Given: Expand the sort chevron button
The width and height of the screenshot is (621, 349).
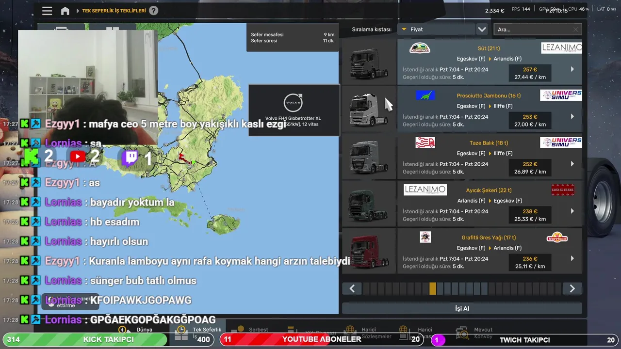Looking at the screenshot, I should click(482, 30).
